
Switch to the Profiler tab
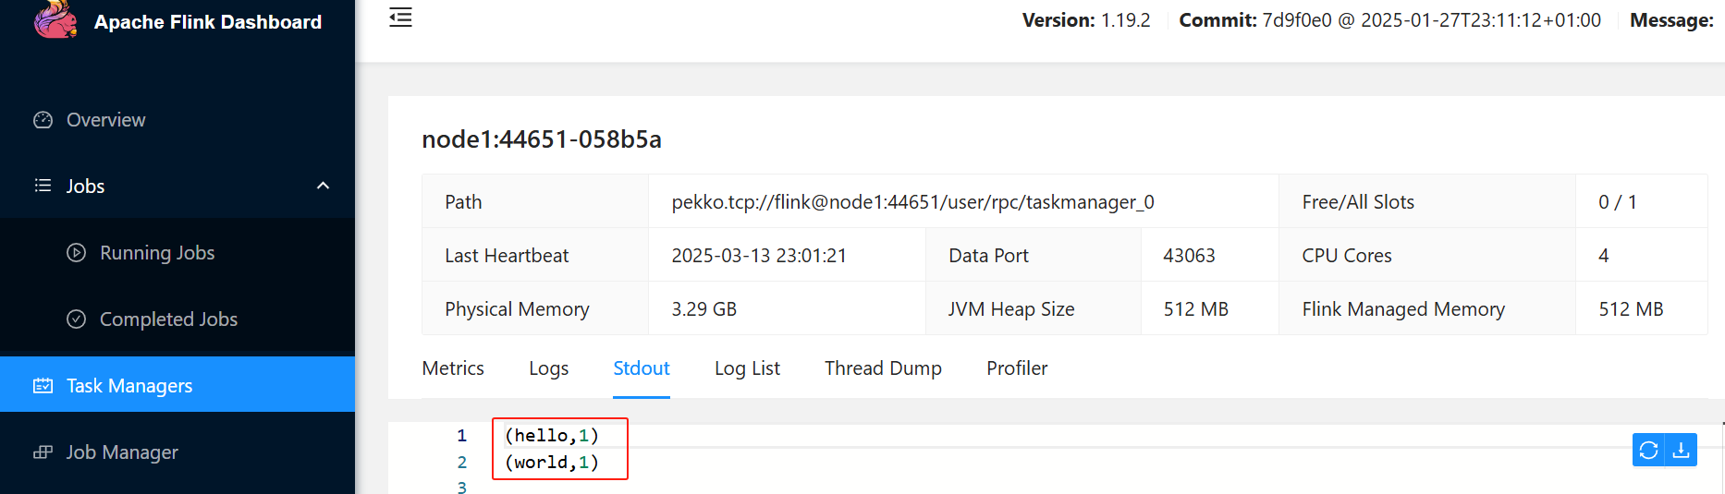tap(1017, 368)
